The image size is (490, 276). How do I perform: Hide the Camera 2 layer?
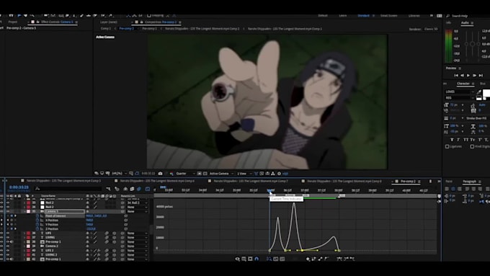(8, 246)
